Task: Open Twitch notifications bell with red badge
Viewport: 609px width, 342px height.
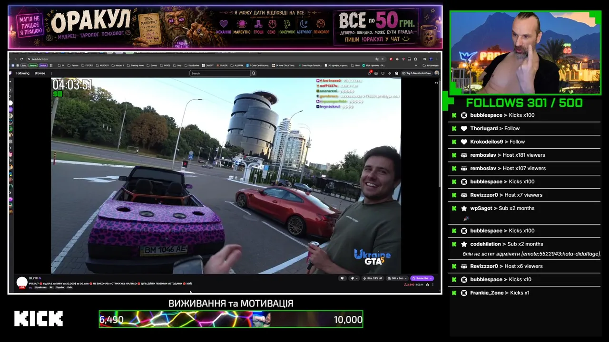Action: (370, 73)
